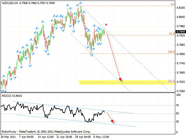
Task: Click the 0.7949 current price label
Action: tap(180, 32)
